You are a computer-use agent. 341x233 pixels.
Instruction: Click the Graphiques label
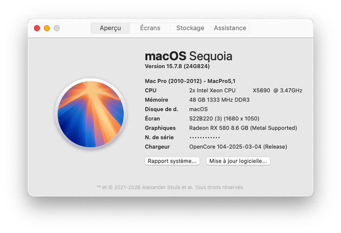pyautogui.click(x=160, y=128)
